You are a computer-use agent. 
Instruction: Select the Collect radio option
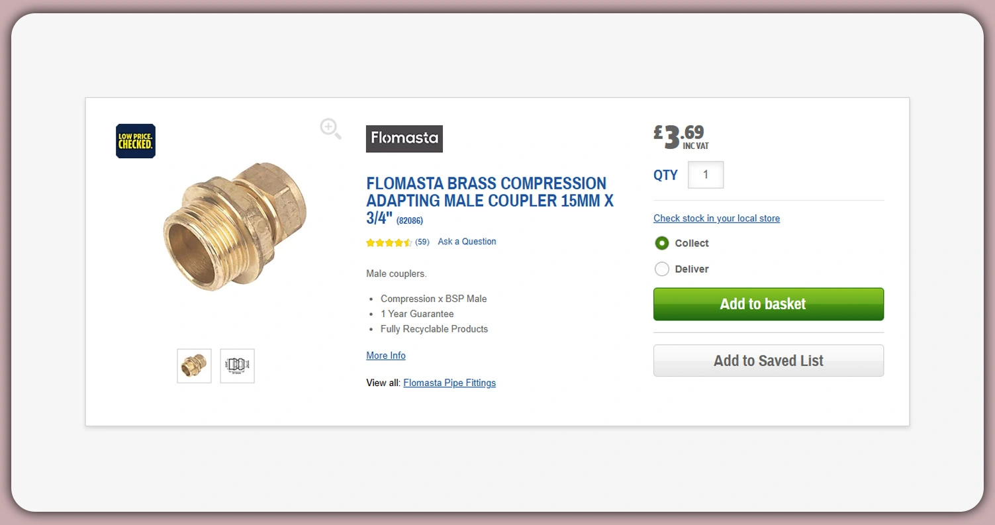pyautogui.click(x=662, y=243)
